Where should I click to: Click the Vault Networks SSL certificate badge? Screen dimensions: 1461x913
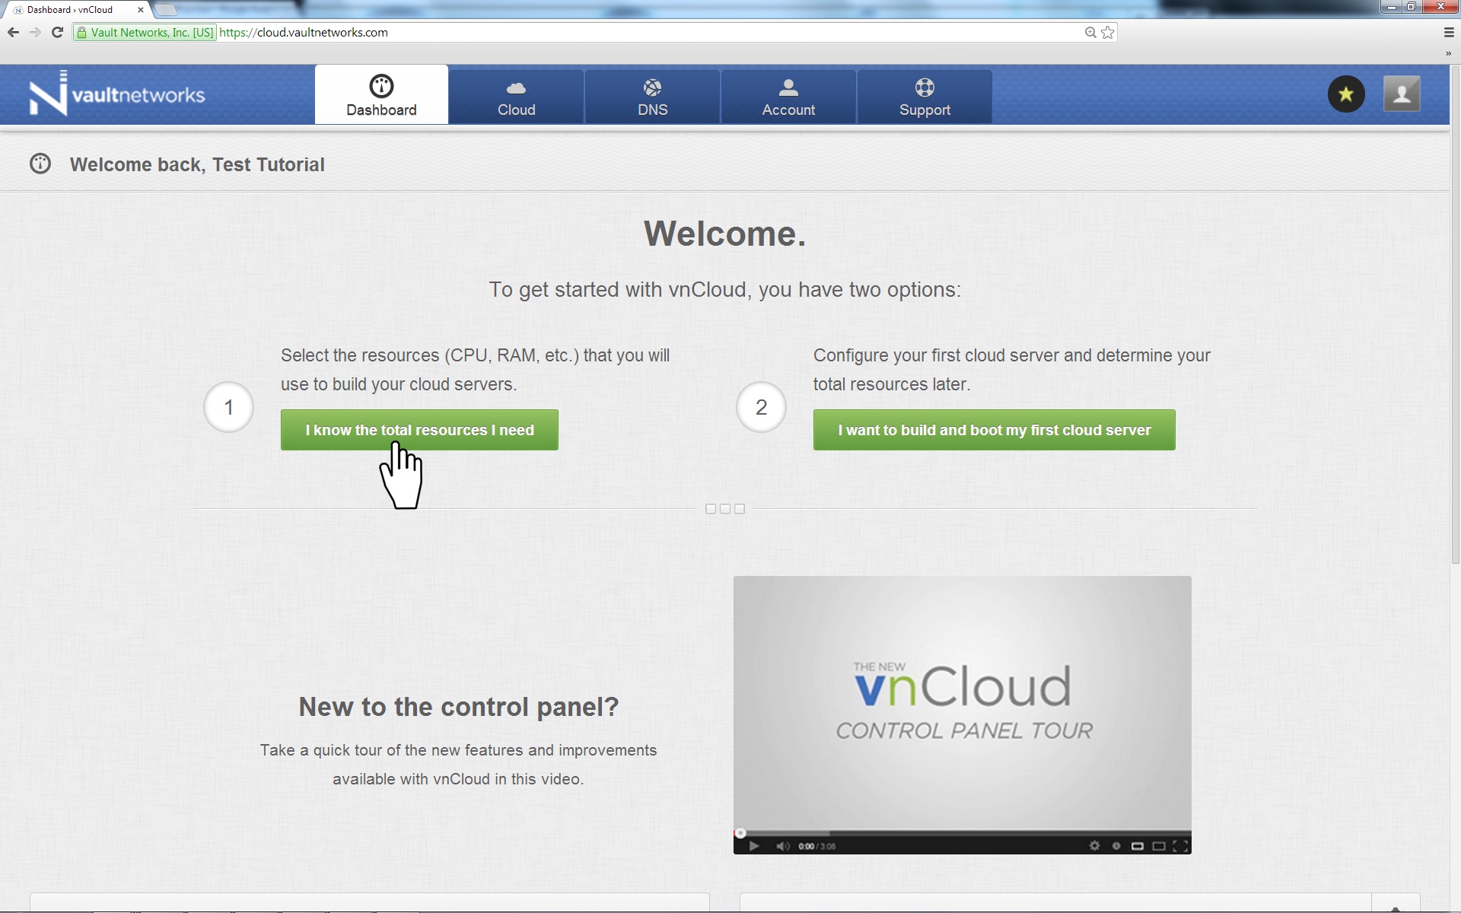(145, 32)
